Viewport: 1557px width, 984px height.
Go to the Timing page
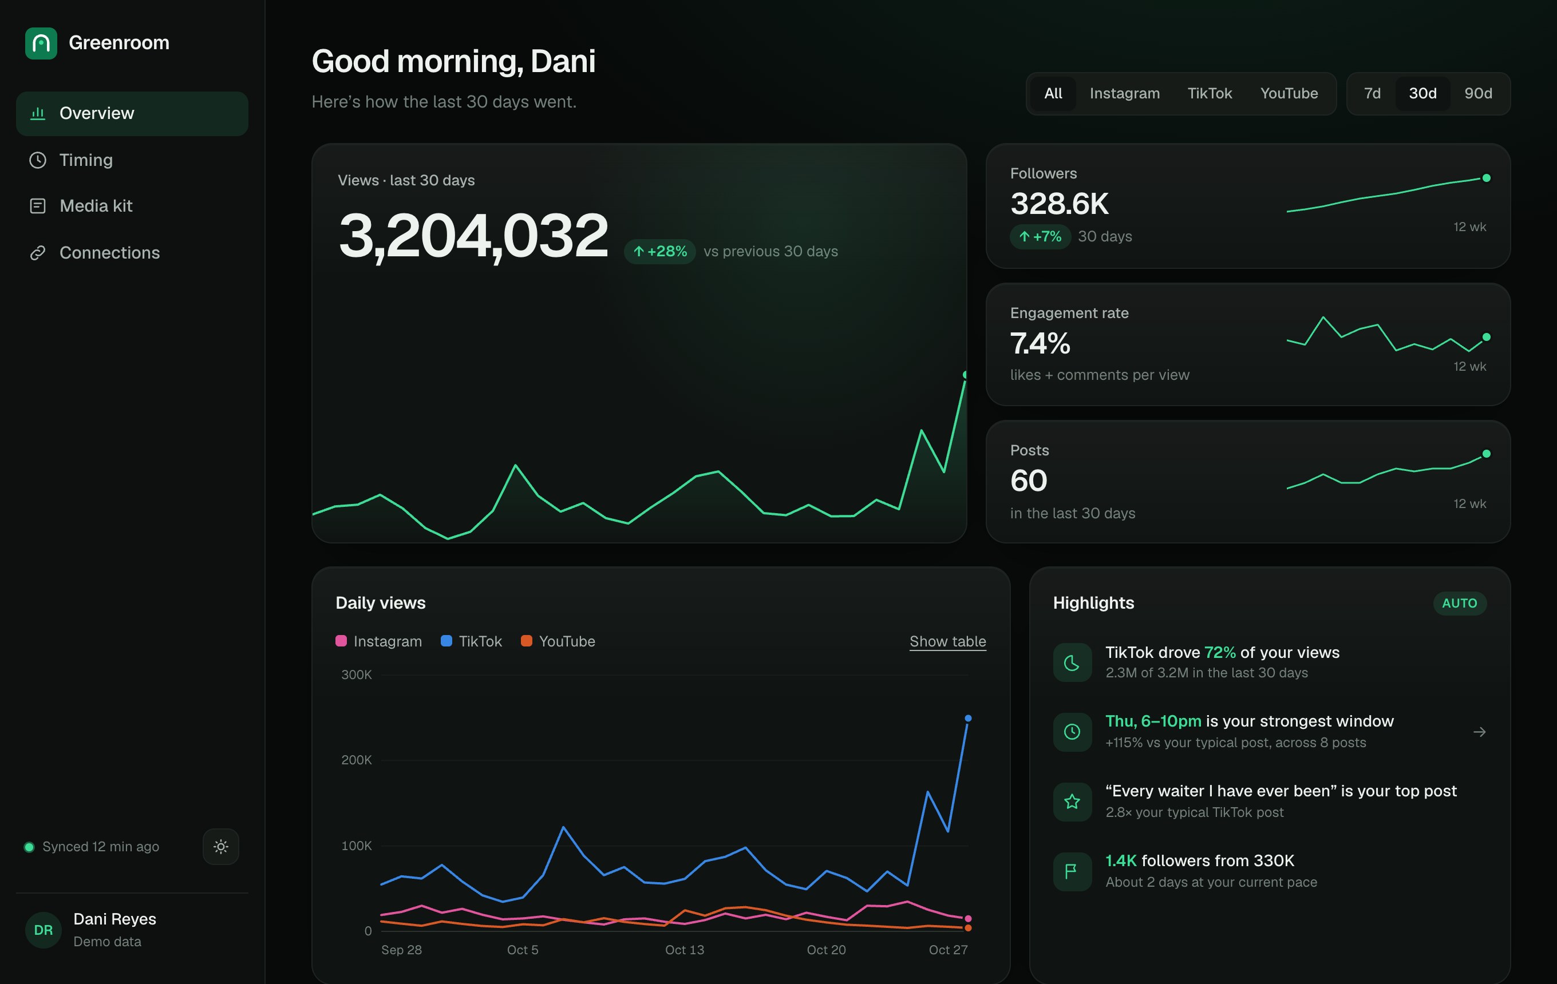pos(132,160)
